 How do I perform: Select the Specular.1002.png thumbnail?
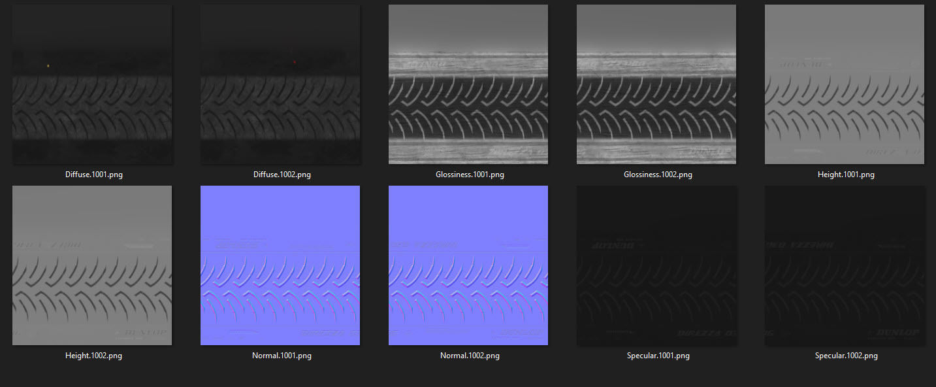click(845, 265)
